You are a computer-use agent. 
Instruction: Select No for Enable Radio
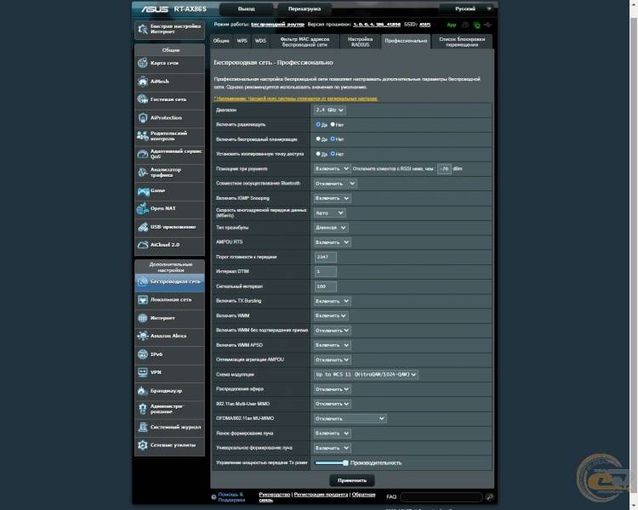pos(333,124)
